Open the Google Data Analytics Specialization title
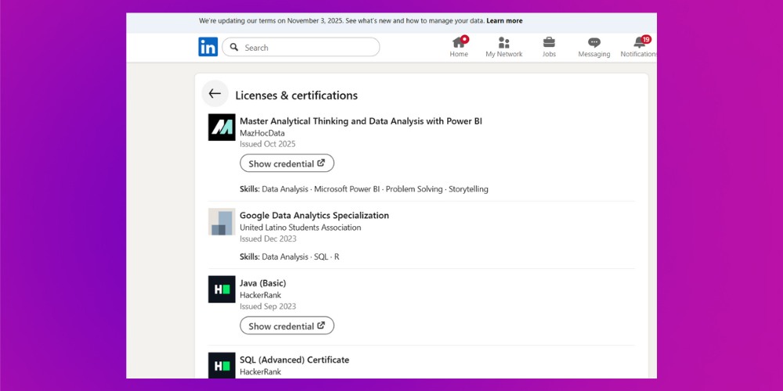The height and width of the screenshot is (391, 783). point(314,215)
